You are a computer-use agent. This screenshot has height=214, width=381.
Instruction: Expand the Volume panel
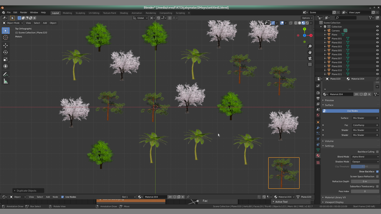329,141
